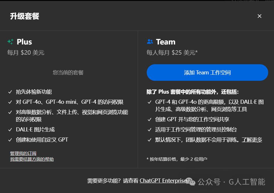Image resolution: width=274 pixels, height=193 pixels.
Task: Open 管理我的订阅 link
Action: [23, 153]
